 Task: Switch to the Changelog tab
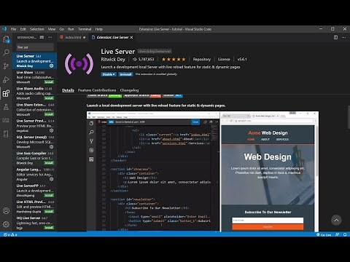pos(129,90)
